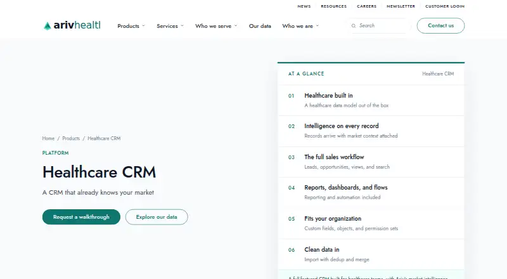Expand the Who we serve menu

pos(216,26)
